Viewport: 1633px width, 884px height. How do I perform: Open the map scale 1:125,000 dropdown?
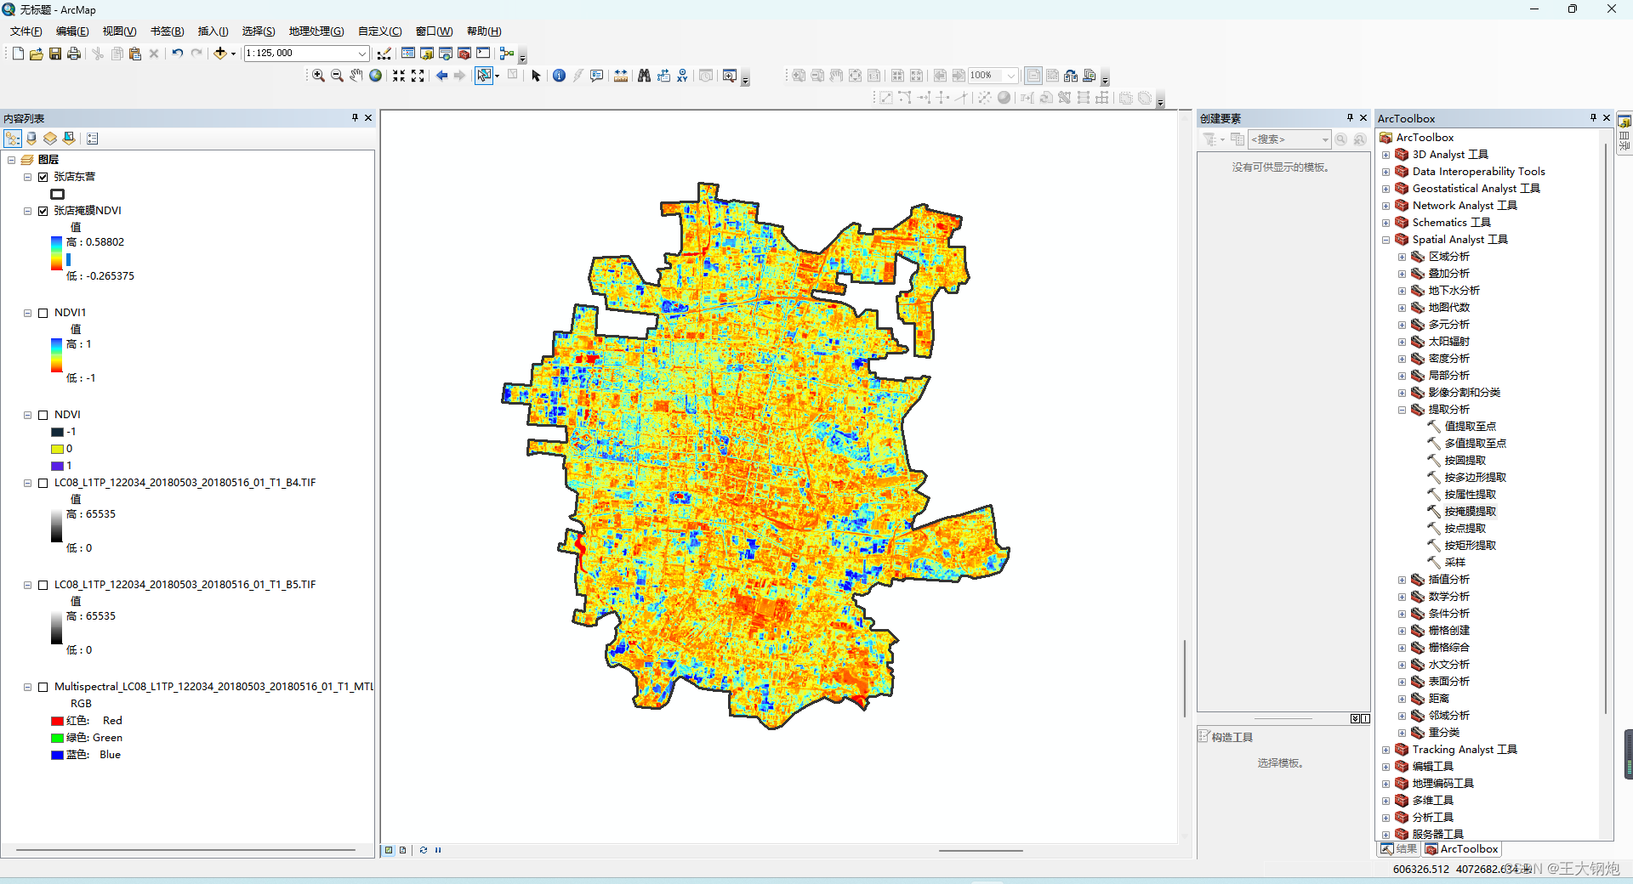coord(362,53)
